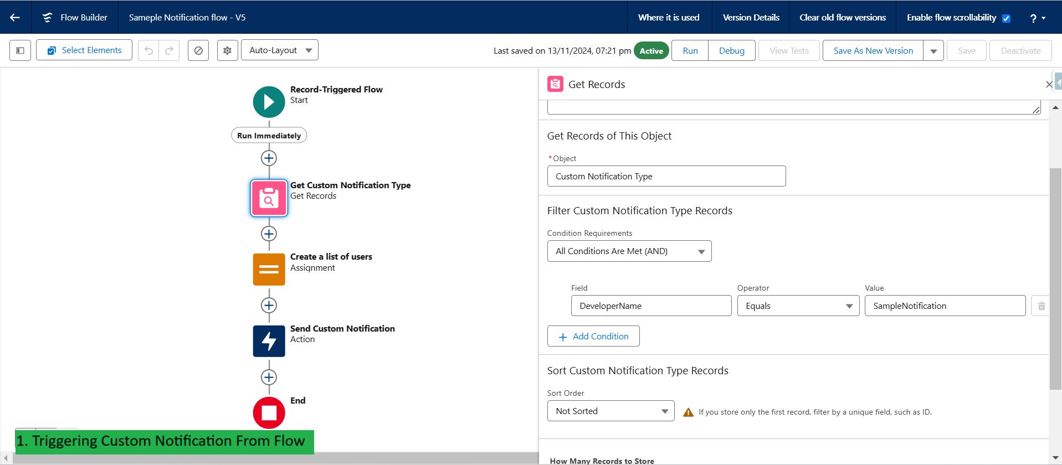1062x465 pixels.
Task: Click the back arrow icon
Action: pyautogui.click(x=15, y=17)
